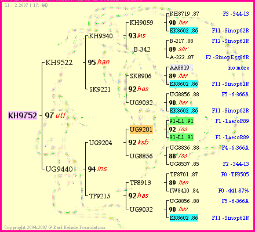The height and width of the screenshot is (232, 255).
Task: Click the KH9059 node
Action: point(141,23)
